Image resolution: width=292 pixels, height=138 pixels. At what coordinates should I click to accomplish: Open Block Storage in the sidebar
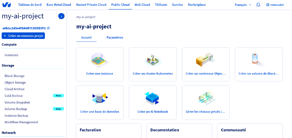point(15,76)
